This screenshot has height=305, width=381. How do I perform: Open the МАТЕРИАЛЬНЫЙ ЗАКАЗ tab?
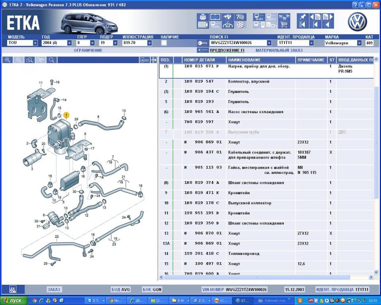coord(279,50)
